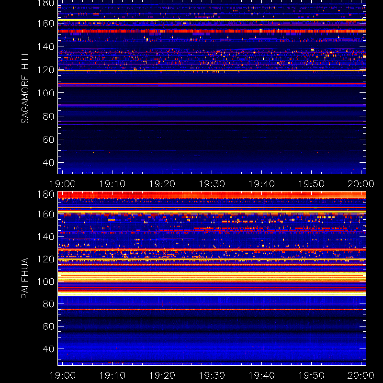Screen dimensions: 383x383
Task: Click 19:20 under the Sagamore Hill plot
Action: click(162, 184)
